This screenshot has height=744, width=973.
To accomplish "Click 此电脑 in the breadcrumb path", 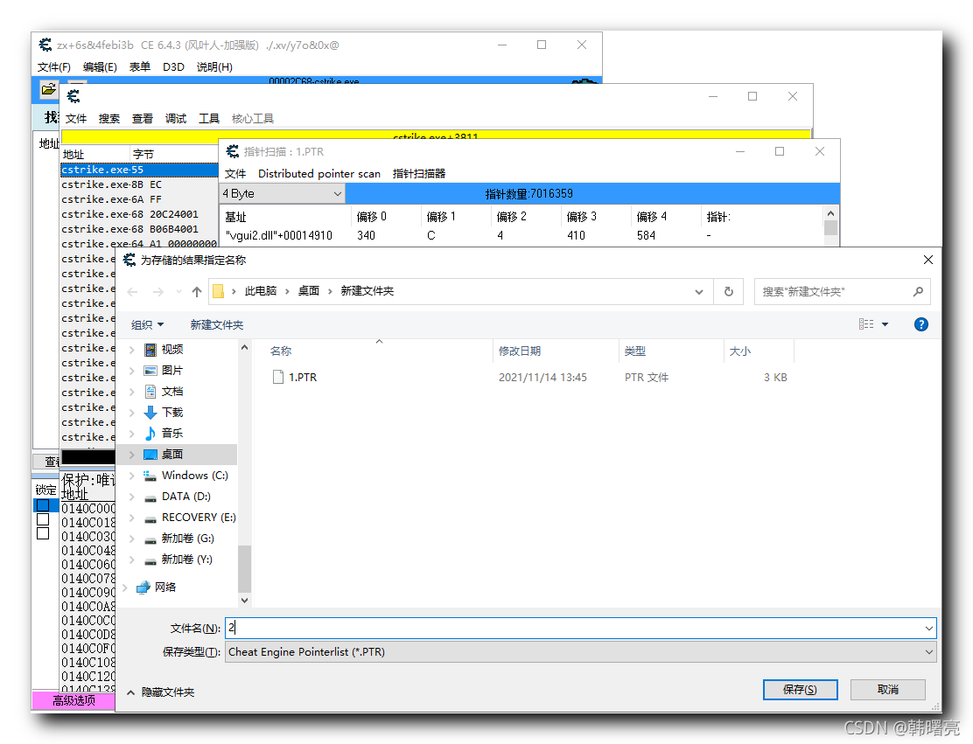I will click(x=260, y=291).
